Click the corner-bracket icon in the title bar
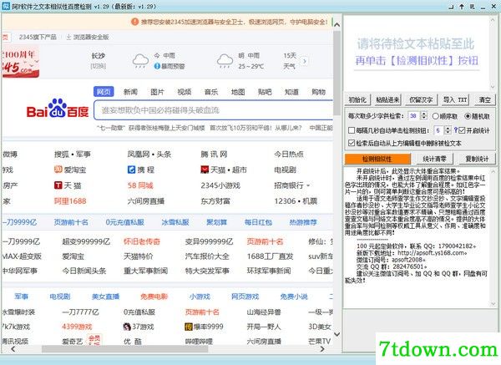 451,6
